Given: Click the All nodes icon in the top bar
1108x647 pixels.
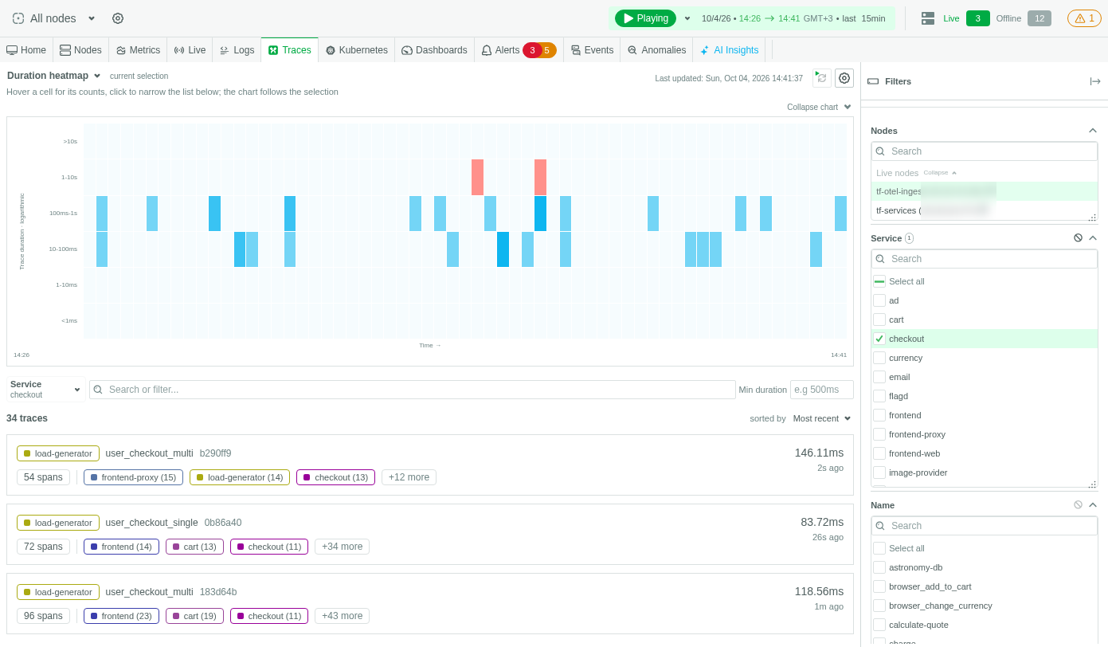Looking at the screenshot, I should tap(18, 18).
